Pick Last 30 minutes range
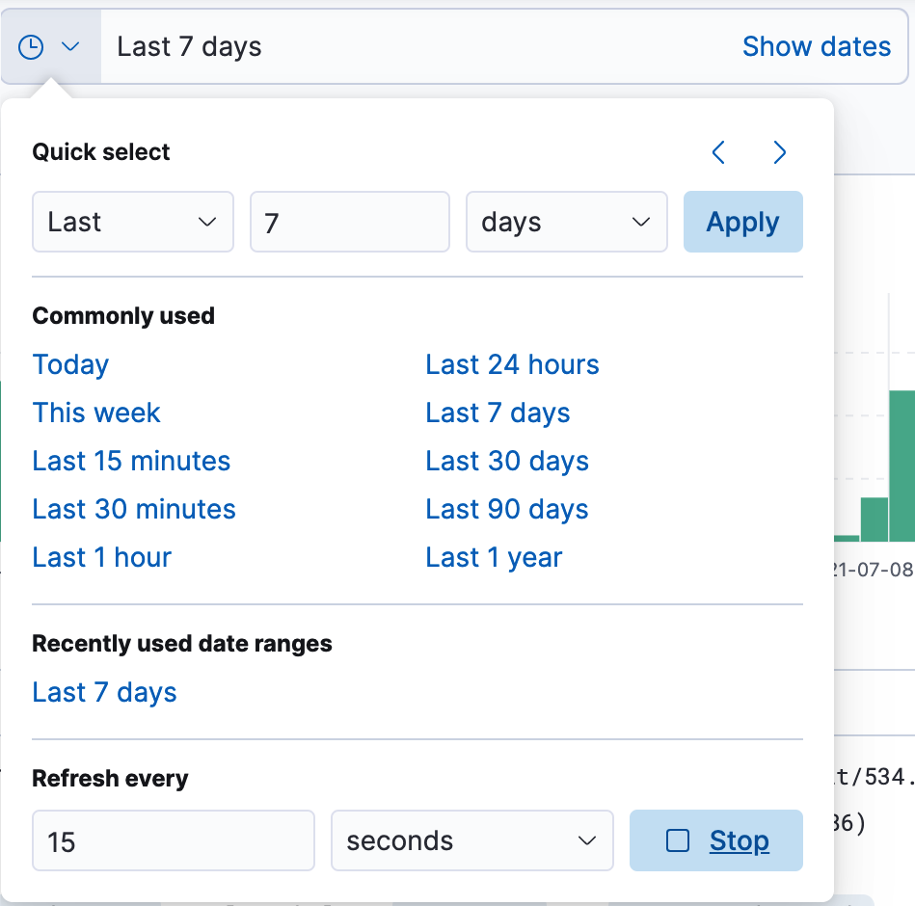915x906 pixels. 134,510
